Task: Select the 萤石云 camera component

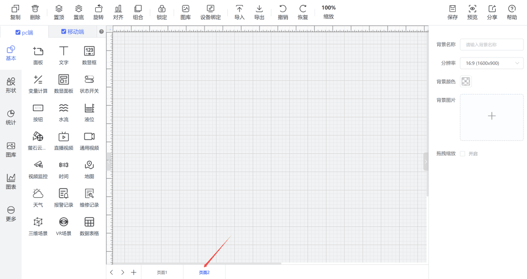Action: (38, 141)
